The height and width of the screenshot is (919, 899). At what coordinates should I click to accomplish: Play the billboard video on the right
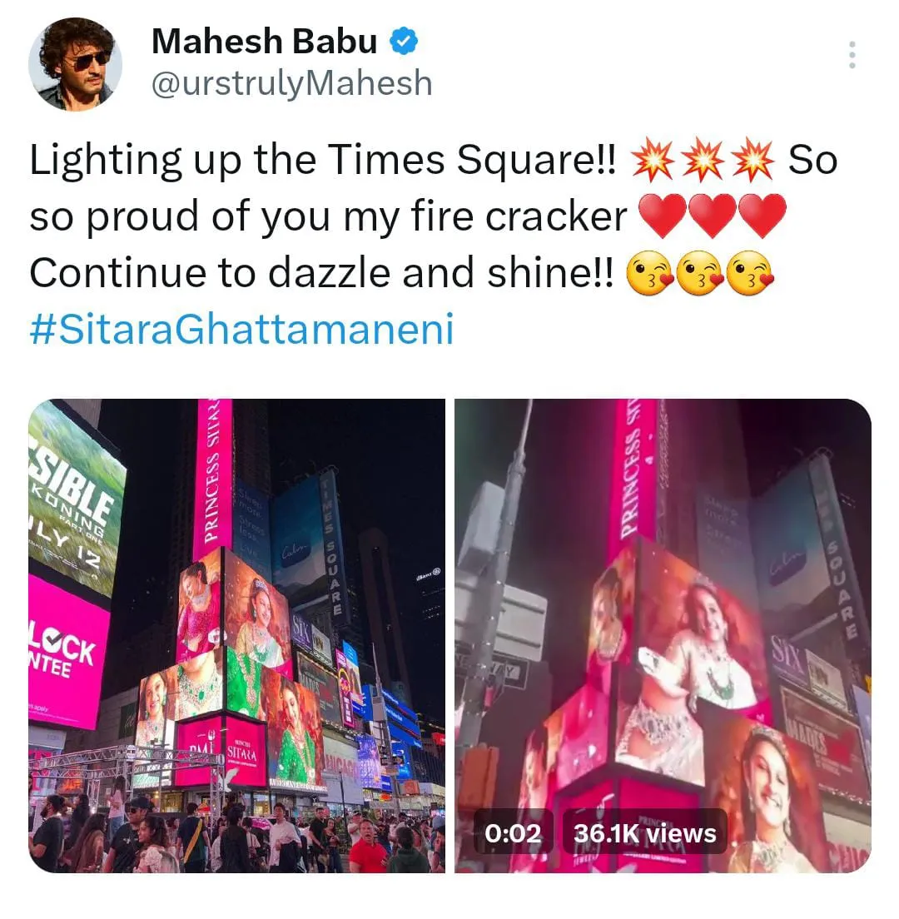point(663,636)
